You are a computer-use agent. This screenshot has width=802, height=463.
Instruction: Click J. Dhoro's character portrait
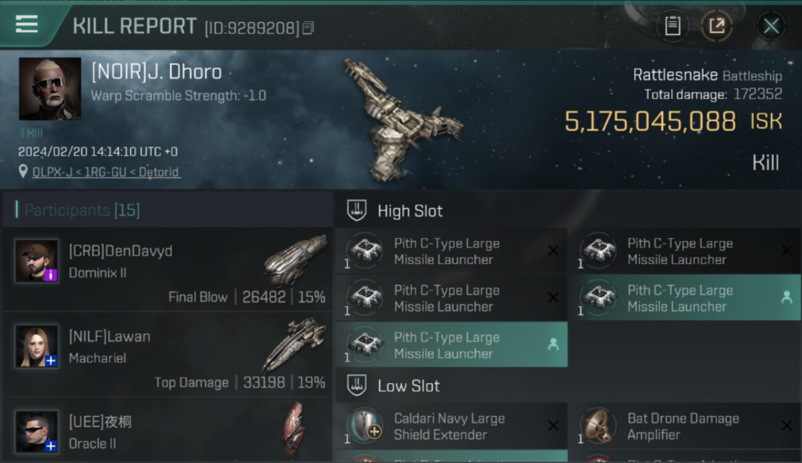(50, 89)
